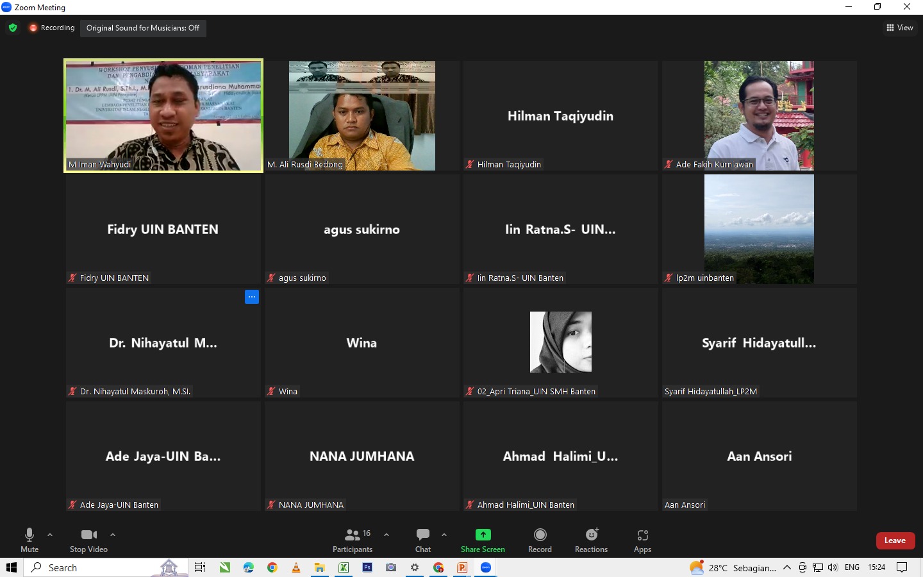Open the View layout menu
Viewport: 923px width, 577px height.
[900, 28]
